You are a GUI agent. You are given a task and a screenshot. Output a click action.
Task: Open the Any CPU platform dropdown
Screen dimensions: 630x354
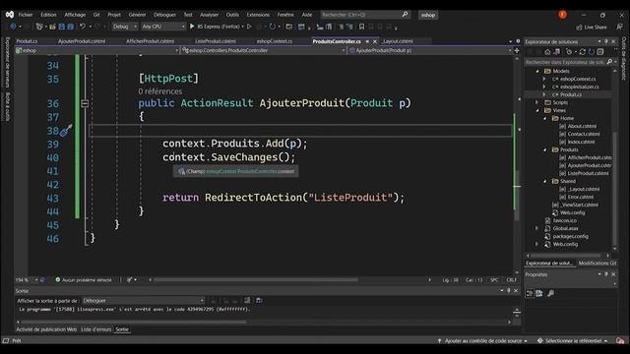[x=163, y=27]
